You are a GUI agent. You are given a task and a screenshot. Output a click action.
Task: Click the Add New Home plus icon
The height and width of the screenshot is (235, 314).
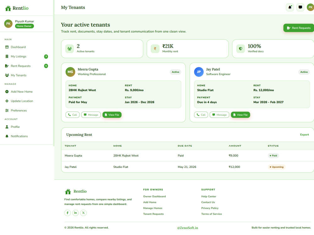[x=7, y=92]
